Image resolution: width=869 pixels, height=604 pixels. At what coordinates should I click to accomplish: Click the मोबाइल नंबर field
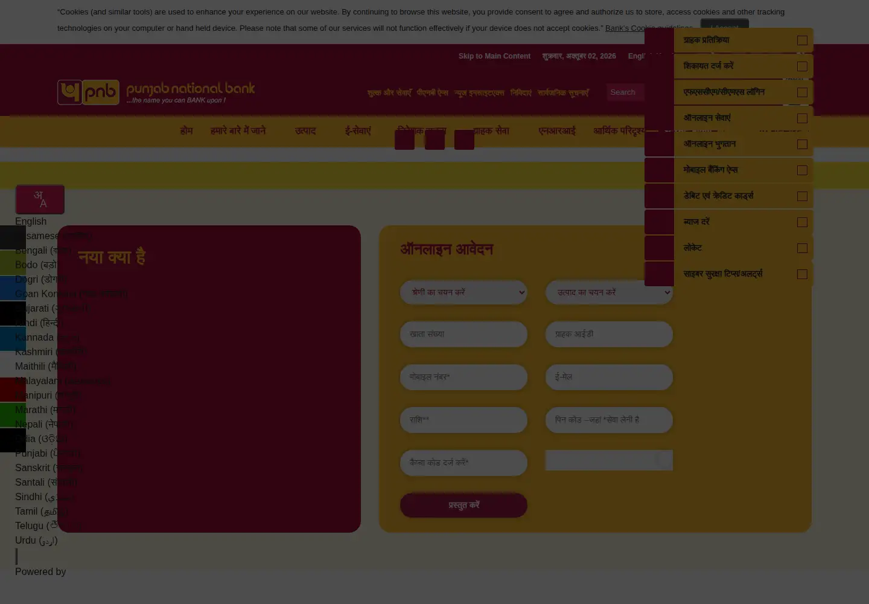pos(463,377)
